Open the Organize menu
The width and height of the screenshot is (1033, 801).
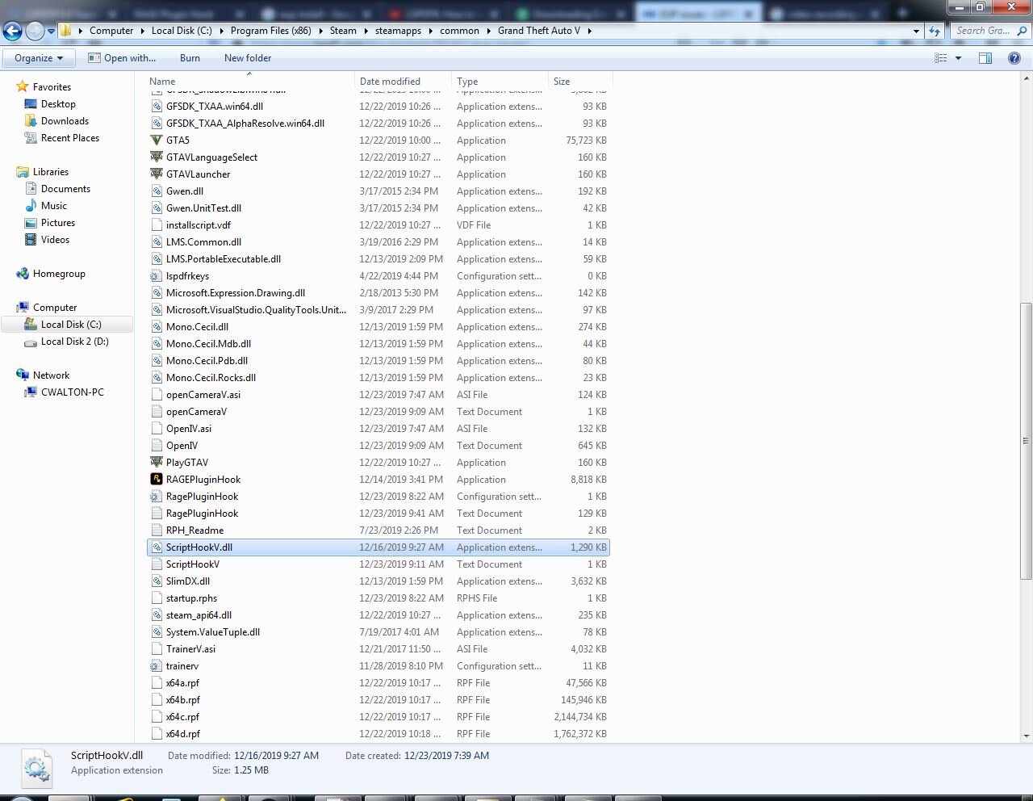click(39, 58)
